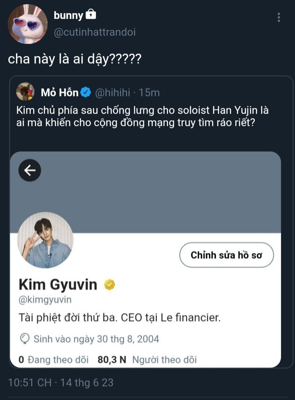Tap the lock icon next to bunny
The image size is (295, 400).
91,16
